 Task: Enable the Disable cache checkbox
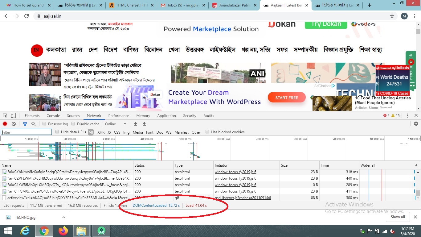click(73, 124)
